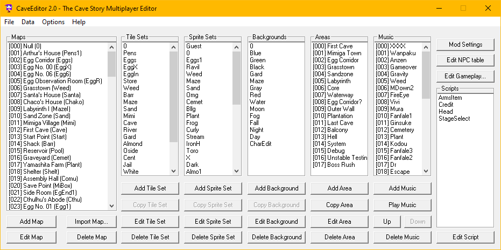
Task: Click Import Map button
Action: coord(91,222)
